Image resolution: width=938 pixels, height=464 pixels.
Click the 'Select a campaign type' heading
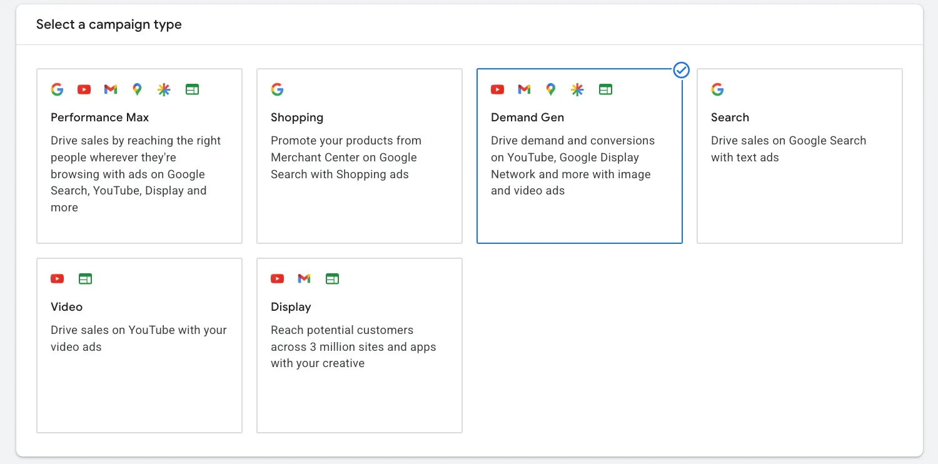click(x=109, y=24)
